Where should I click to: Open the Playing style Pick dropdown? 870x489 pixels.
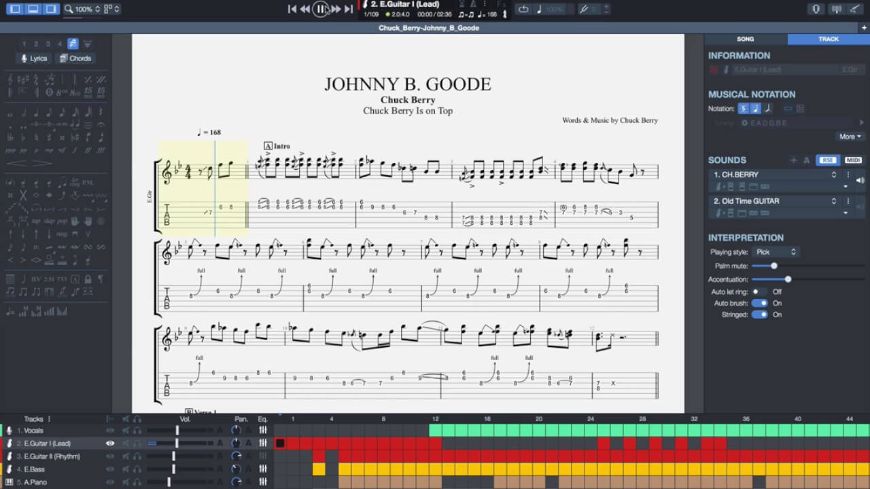776,252
